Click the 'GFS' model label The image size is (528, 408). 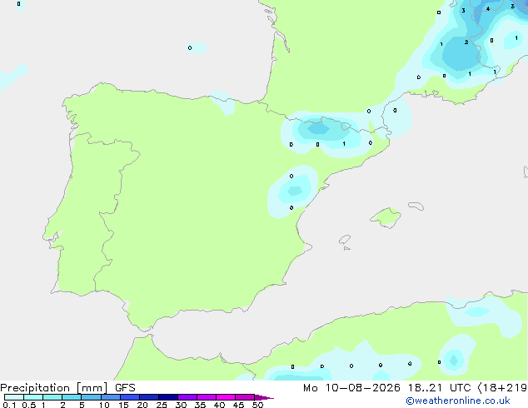click(125, 388)
